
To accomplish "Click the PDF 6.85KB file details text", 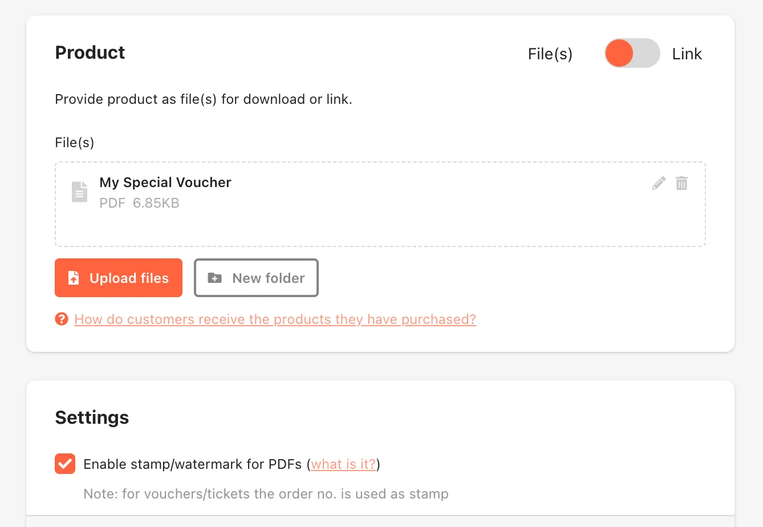I will tap(139, 203).
